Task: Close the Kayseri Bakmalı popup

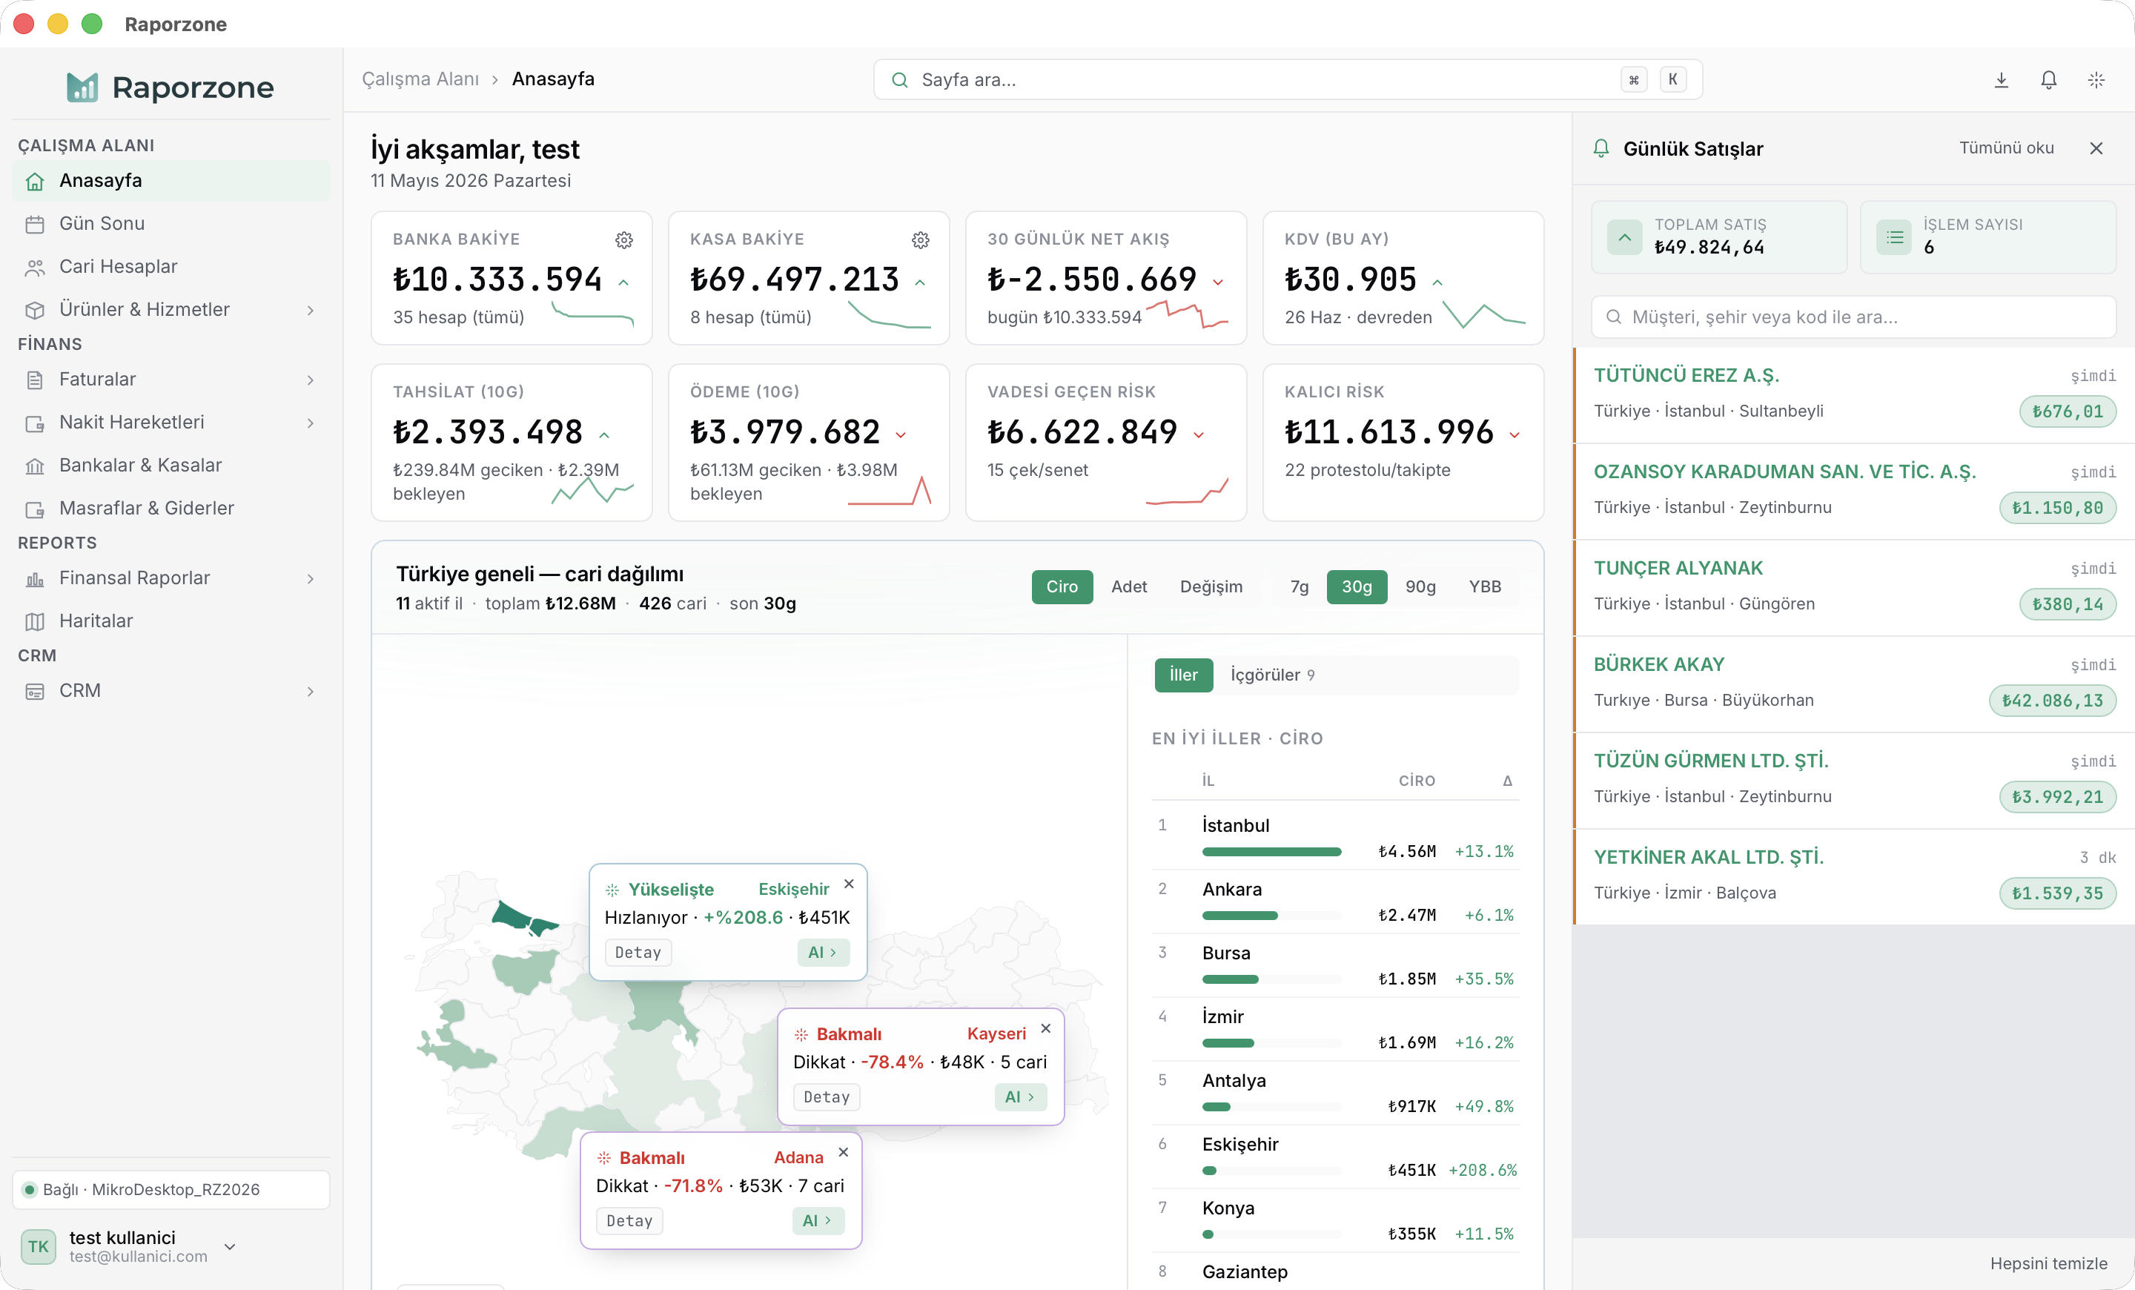Action: (x=1046, y=1028)
